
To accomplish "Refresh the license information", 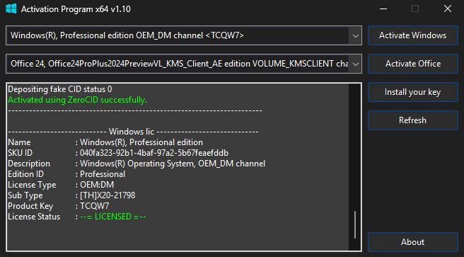I will coord(413,120).
